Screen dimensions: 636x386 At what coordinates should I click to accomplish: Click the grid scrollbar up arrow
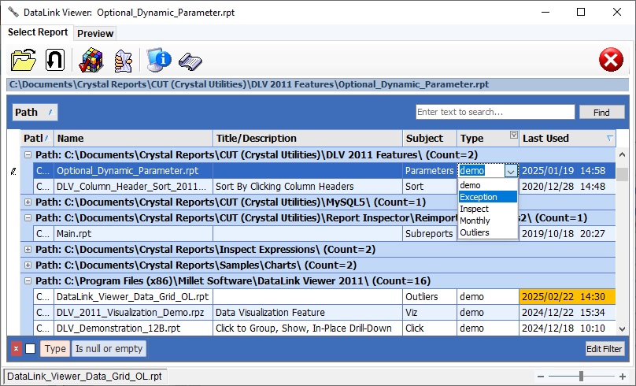622,154
